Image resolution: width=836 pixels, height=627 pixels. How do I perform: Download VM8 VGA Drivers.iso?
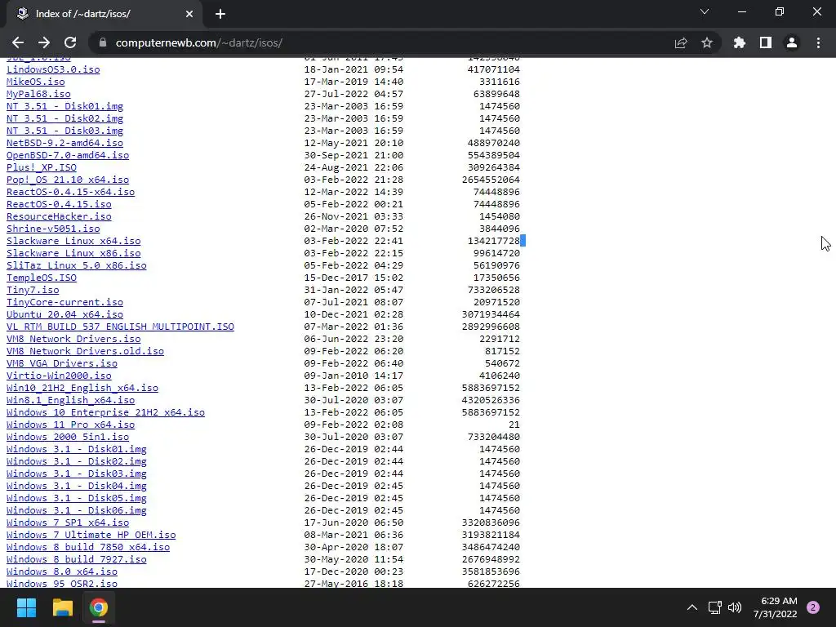click(x=62, y=363)
